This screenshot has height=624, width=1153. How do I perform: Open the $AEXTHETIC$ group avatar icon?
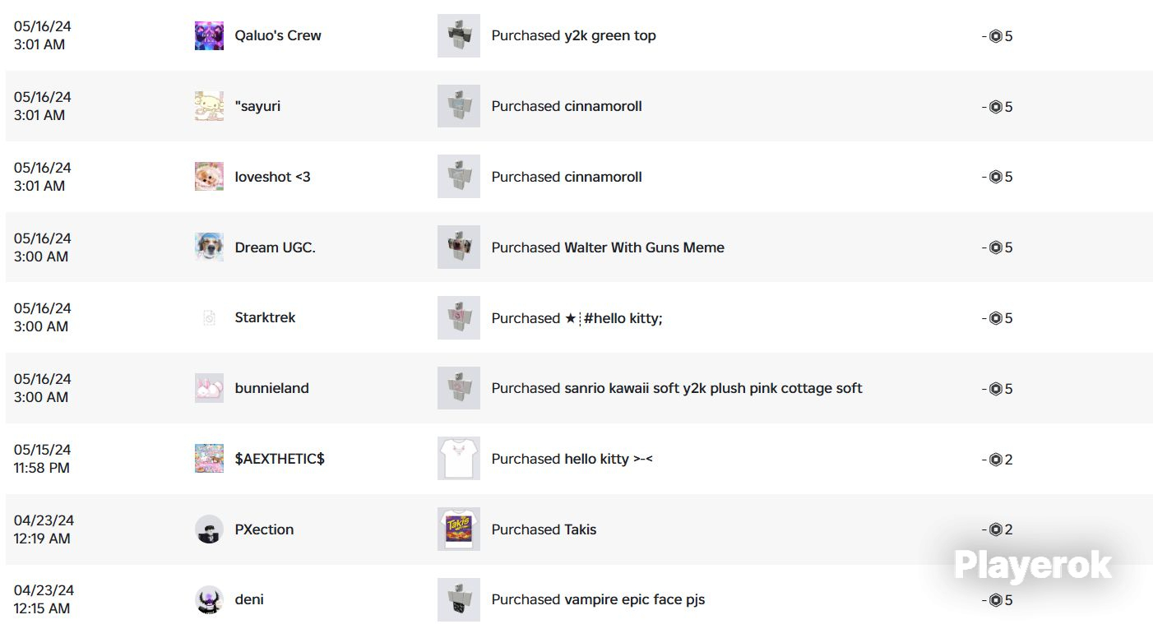pos(209,459)
